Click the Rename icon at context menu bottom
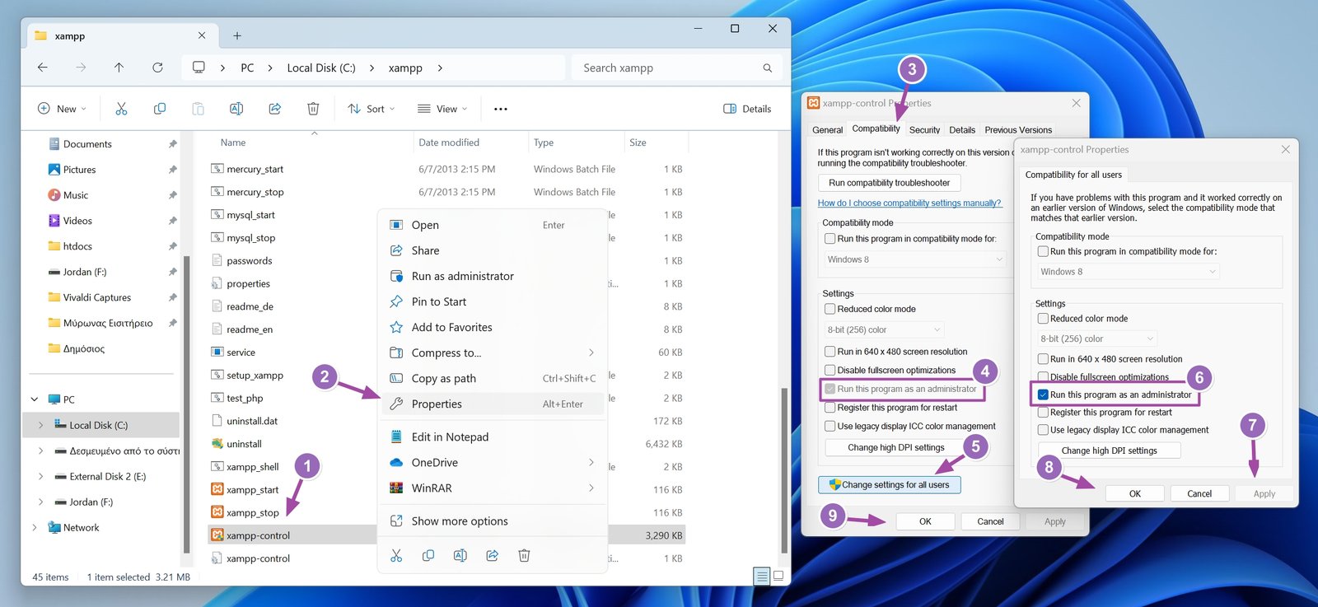This screenshot has width=1318, height=607. [460, 556]
